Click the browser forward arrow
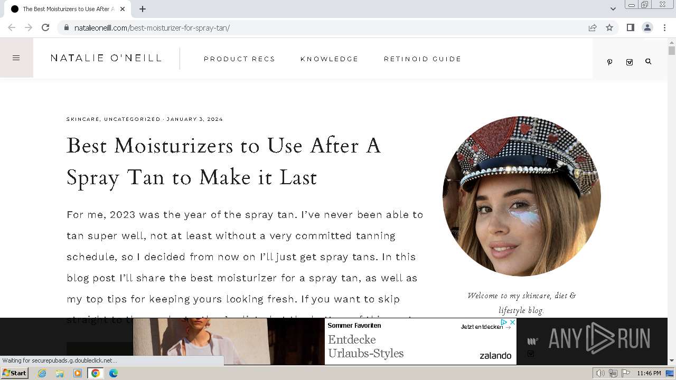Image resolution: width=676 pixels, height=380 pixels. pyautogui.click(x=29, y=27)
